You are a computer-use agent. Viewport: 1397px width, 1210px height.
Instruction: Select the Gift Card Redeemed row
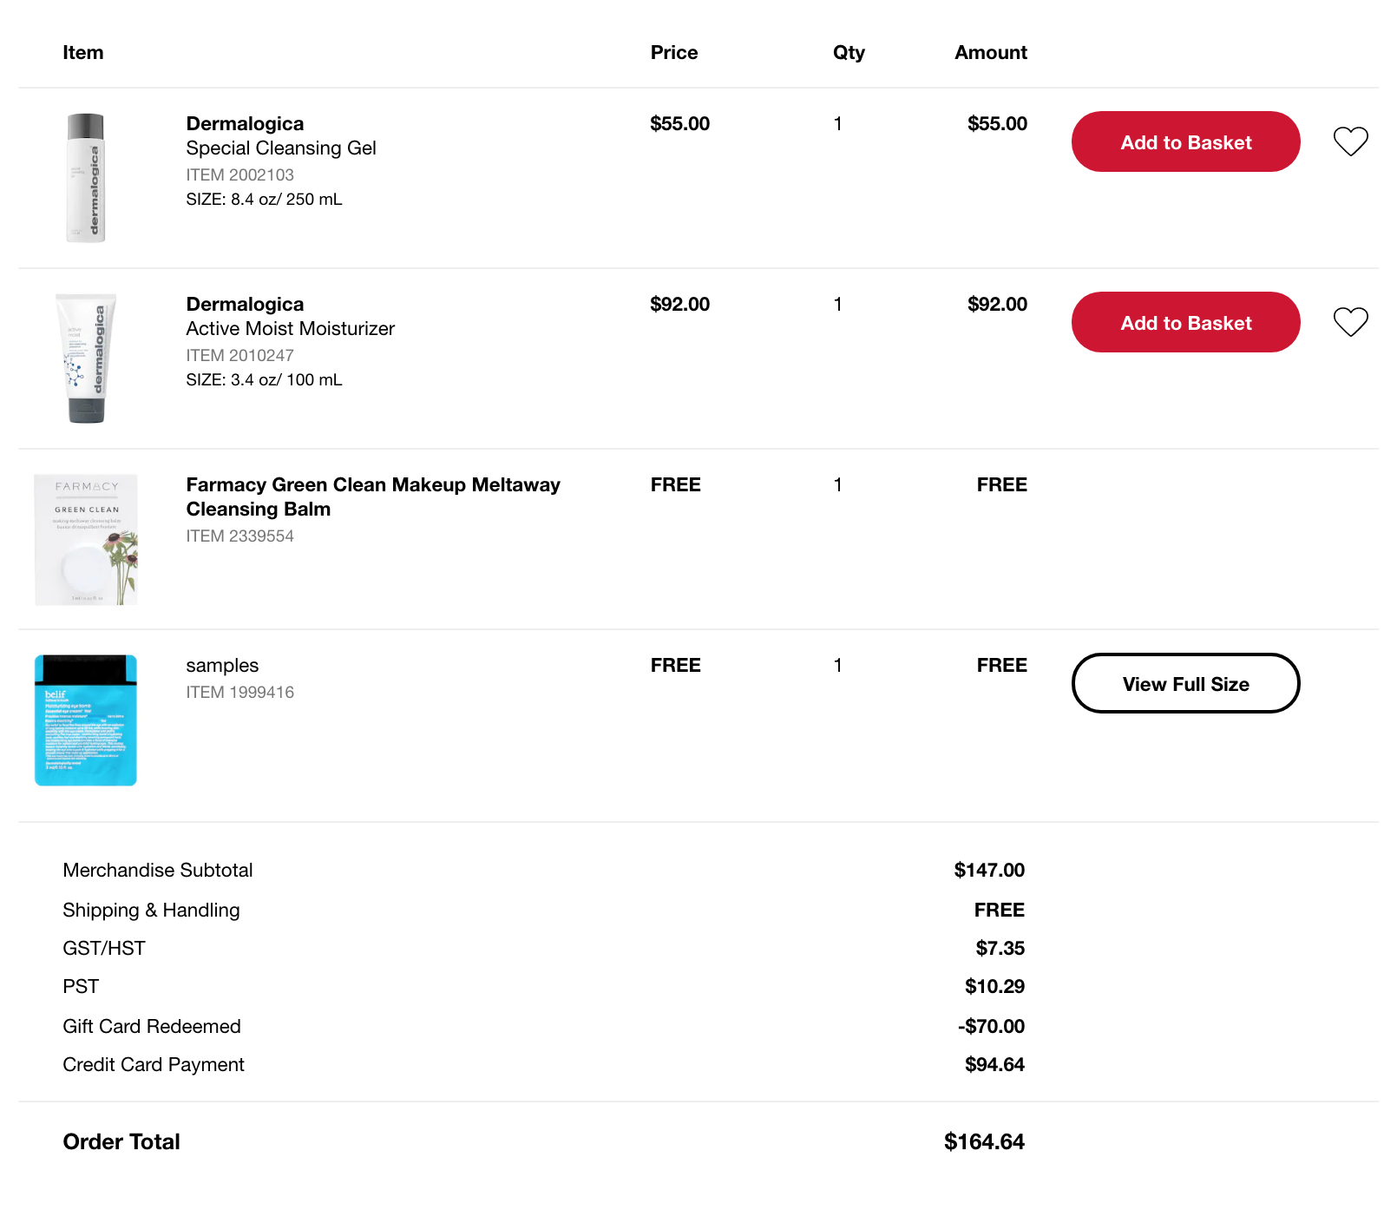point(543,1026)
